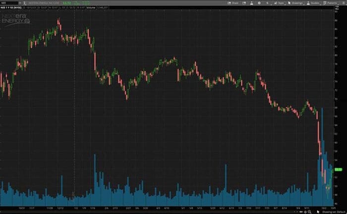347x214 pixels.
Task: Open chart settings gear icon
Action: tap(259, 3)
